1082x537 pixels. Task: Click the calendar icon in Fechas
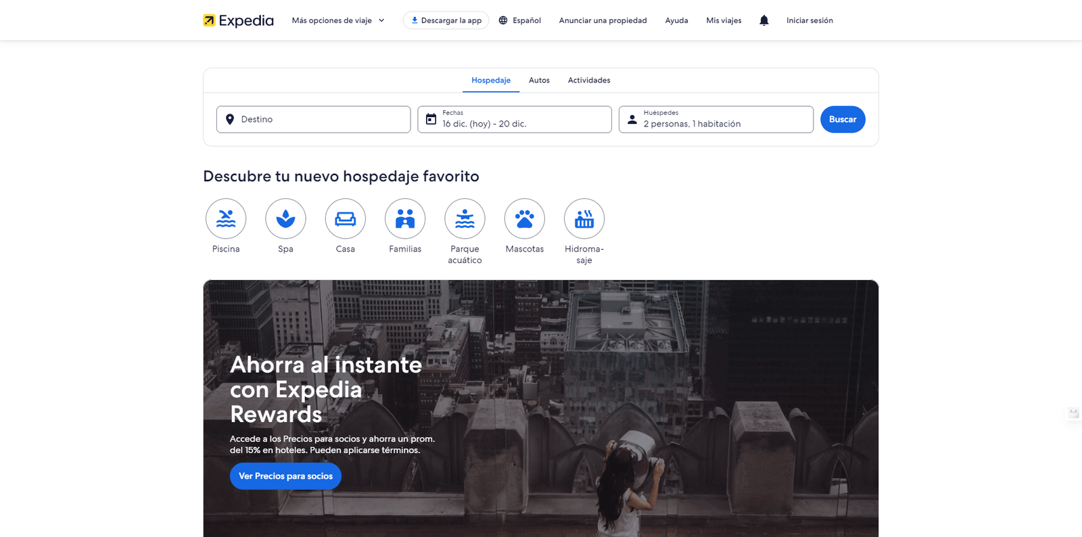pos(431,119)
